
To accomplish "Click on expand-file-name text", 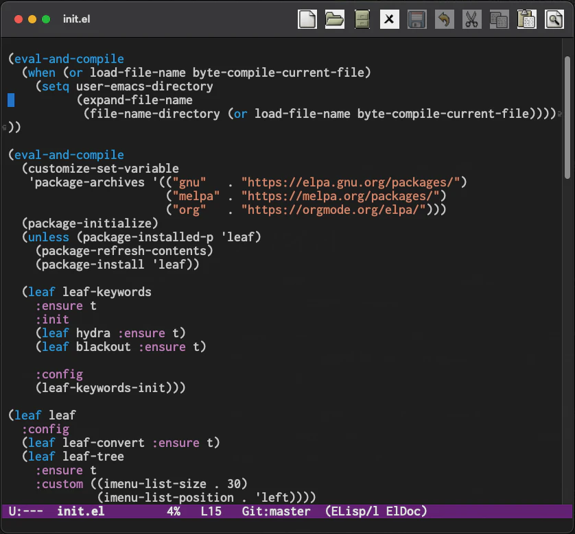I will click(x=137, y=100).
